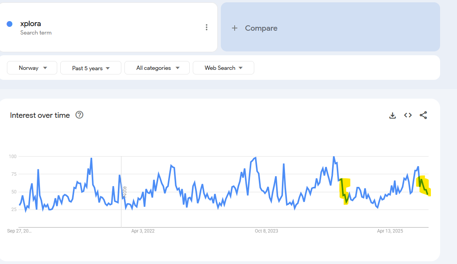Change the Web Search type dropdown
This screenshot has width=457, height=264.
click(223, 68)
